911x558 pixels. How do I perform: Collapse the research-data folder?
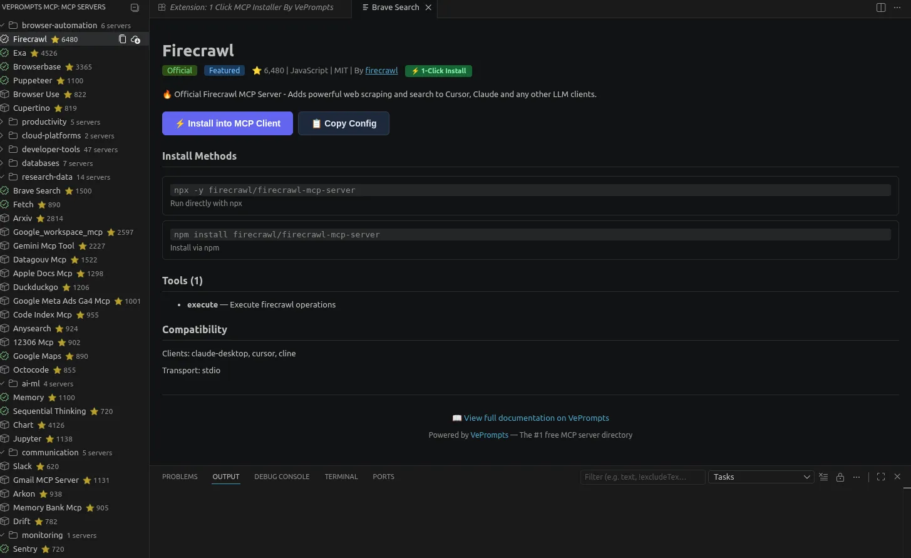pos(75,177)
